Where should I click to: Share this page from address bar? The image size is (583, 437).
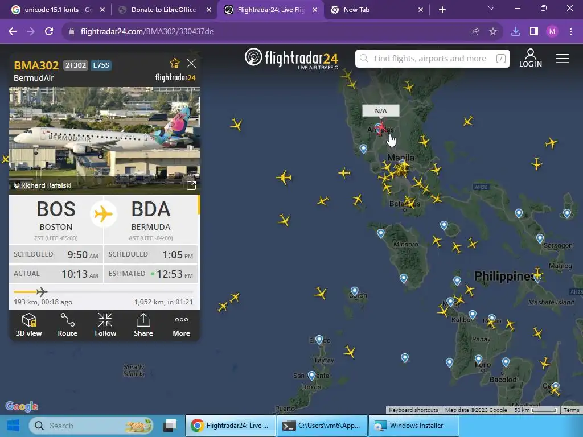(x=474, y=32)
